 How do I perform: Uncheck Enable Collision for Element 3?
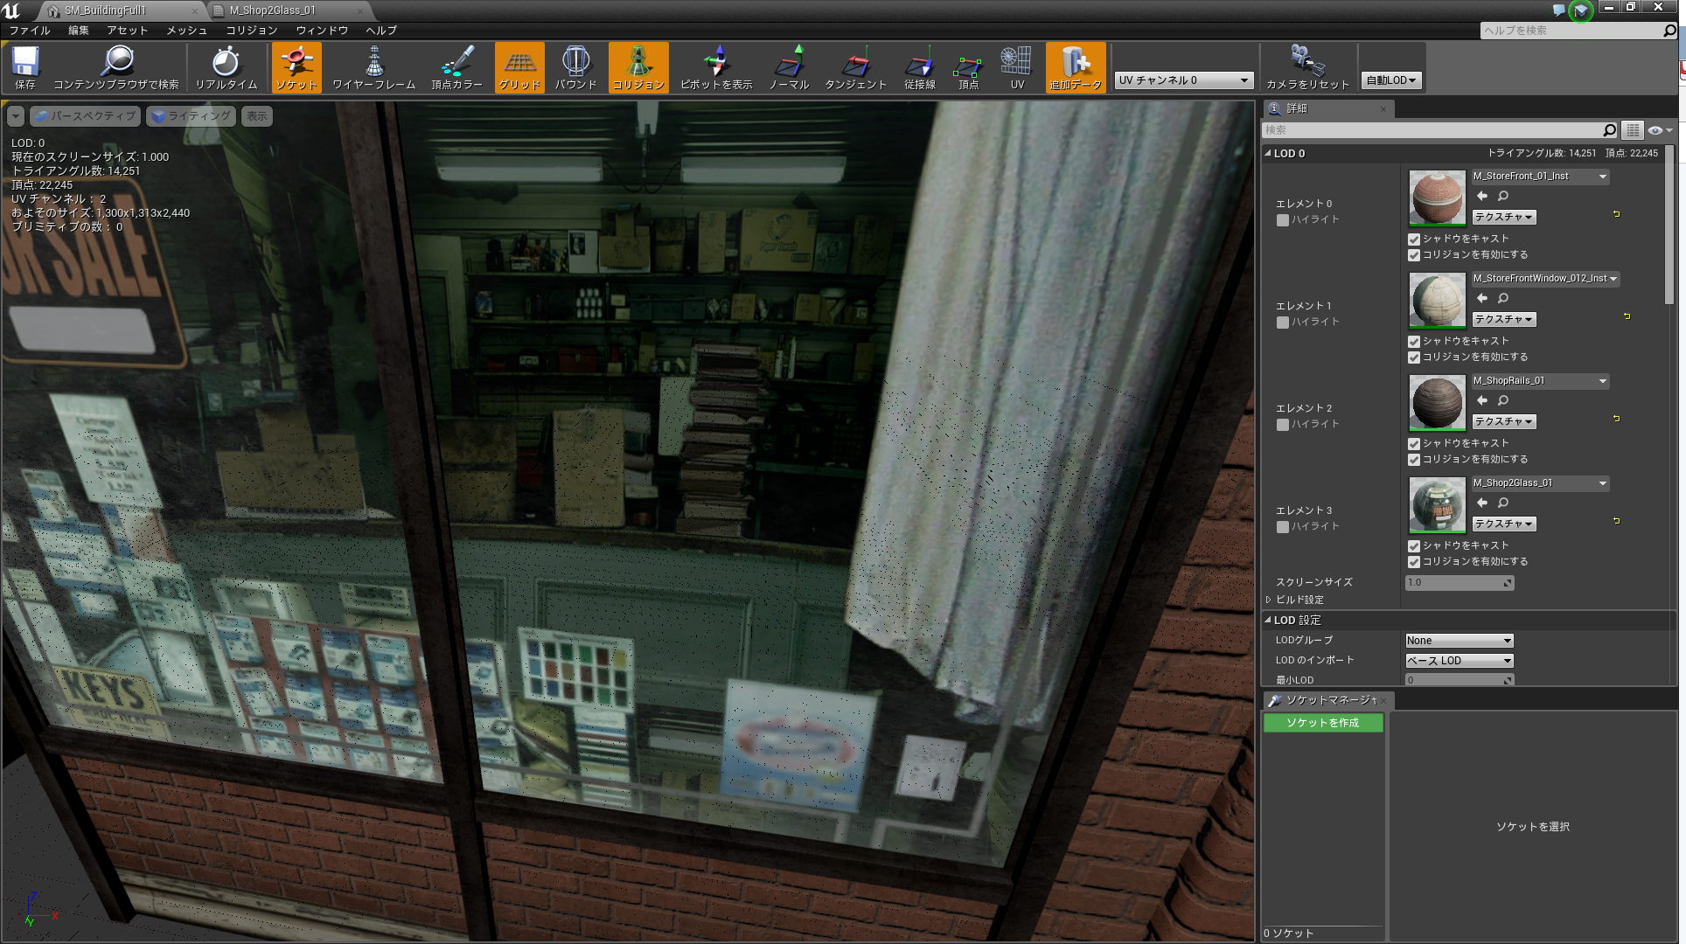1414,562
